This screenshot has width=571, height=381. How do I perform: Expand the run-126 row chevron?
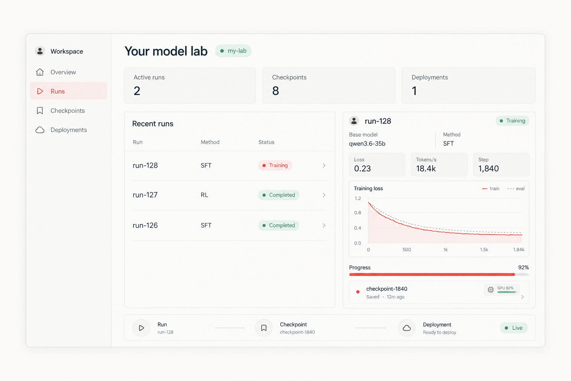point(324,225)
